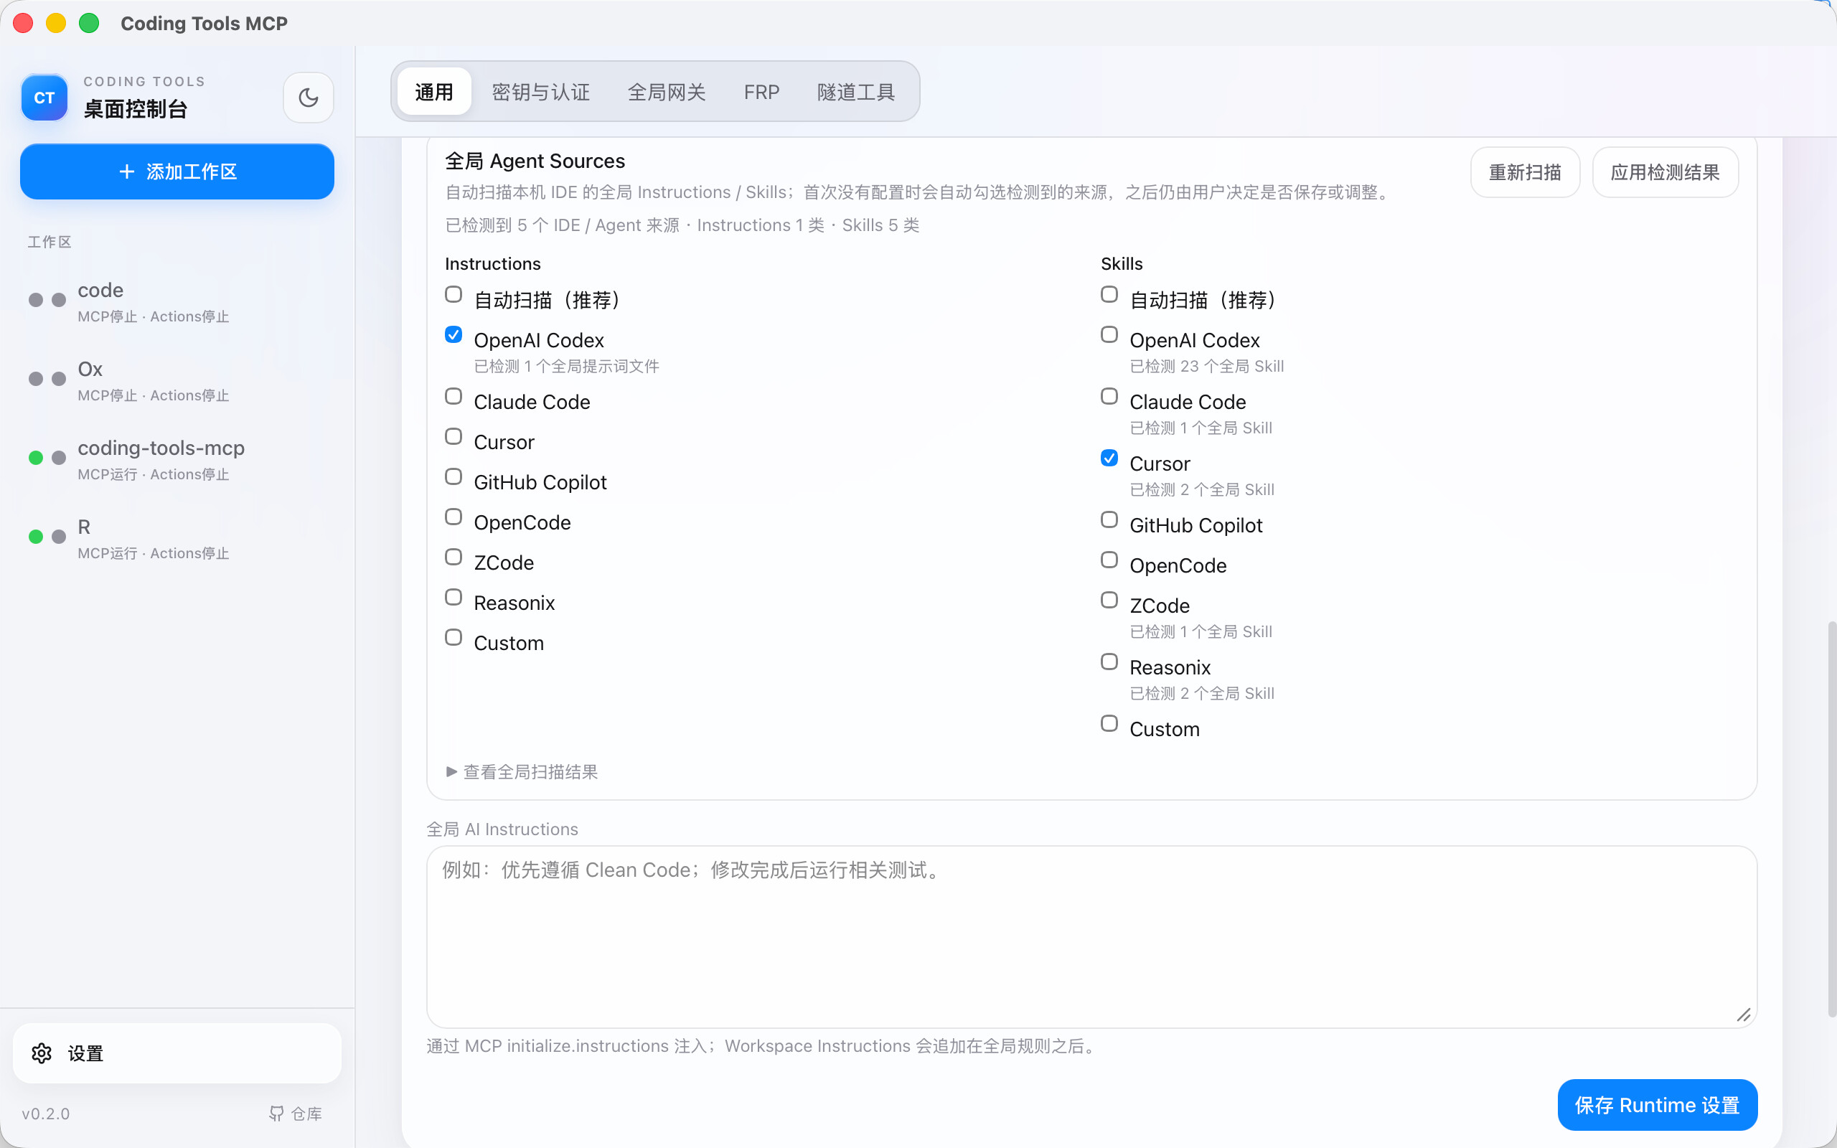Click 保存 Runtime 设置 button
This screenshot has width=1837, height=1148.
click(1657, 1105)
